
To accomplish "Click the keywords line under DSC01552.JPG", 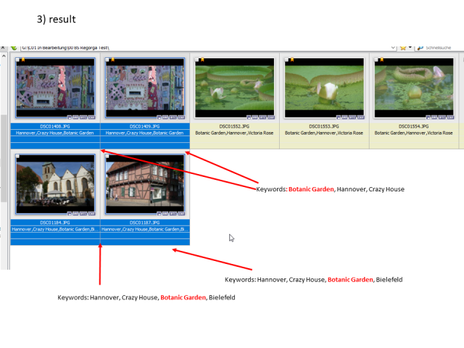I will pyautogui.click(x=234, y=133).
